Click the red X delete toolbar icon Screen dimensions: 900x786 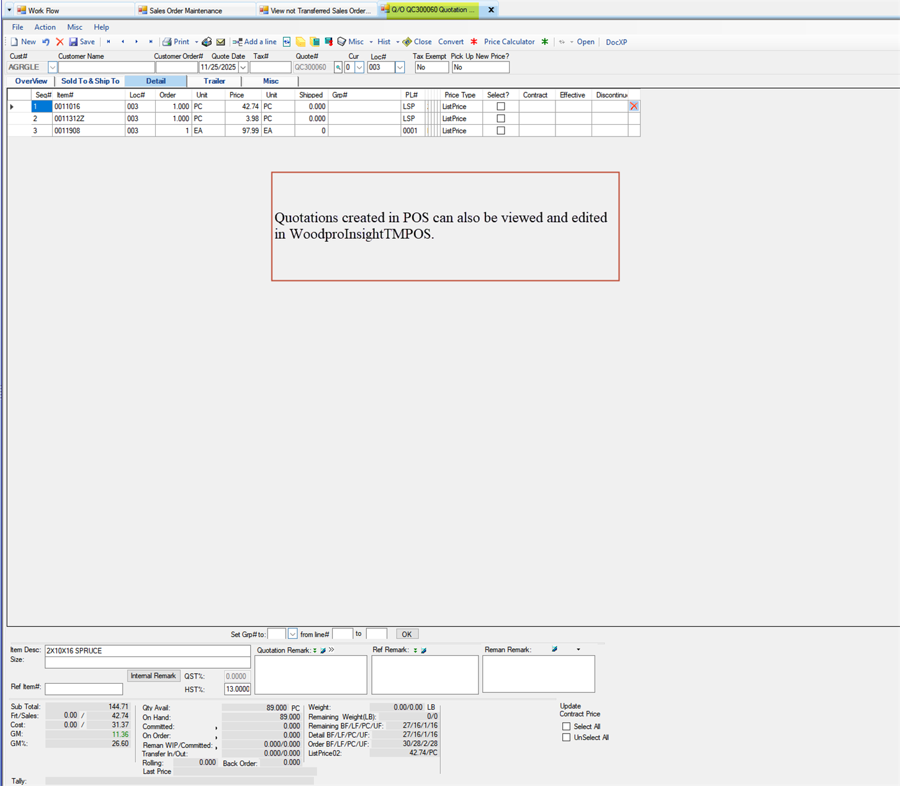[x=60, y=42]
